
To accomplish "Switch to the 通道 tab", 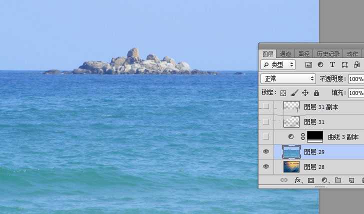I will 285,54.
